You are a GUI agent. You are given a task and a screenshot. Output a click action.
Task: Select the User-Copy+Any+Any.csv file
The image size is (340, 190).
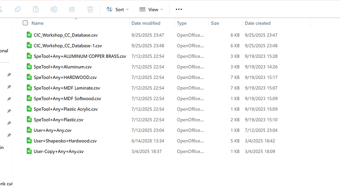[x=59, y=152]
